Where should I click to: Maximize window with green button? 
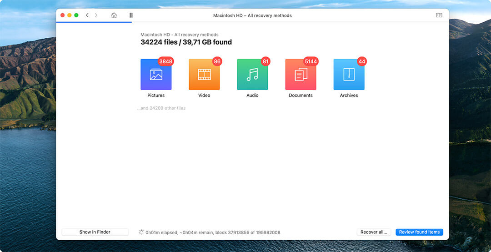tap(76, 15)
